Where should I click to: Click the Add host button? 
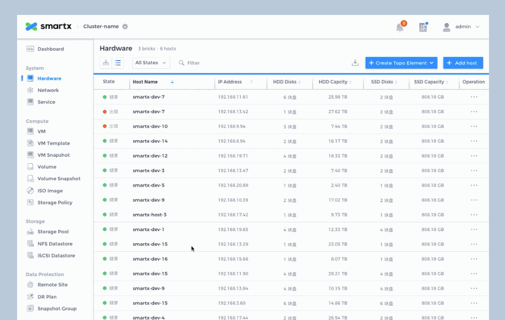pos(463,63)
